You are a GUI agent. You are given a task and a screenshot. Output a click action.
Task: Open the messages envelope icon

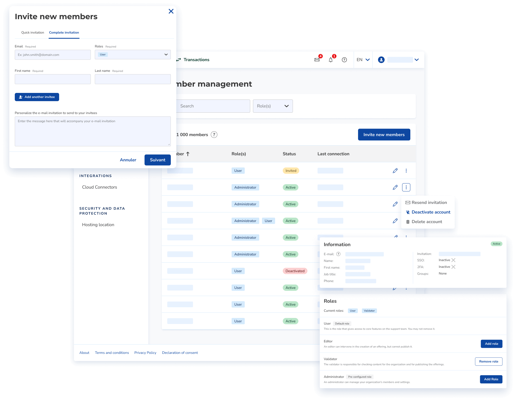317,60
